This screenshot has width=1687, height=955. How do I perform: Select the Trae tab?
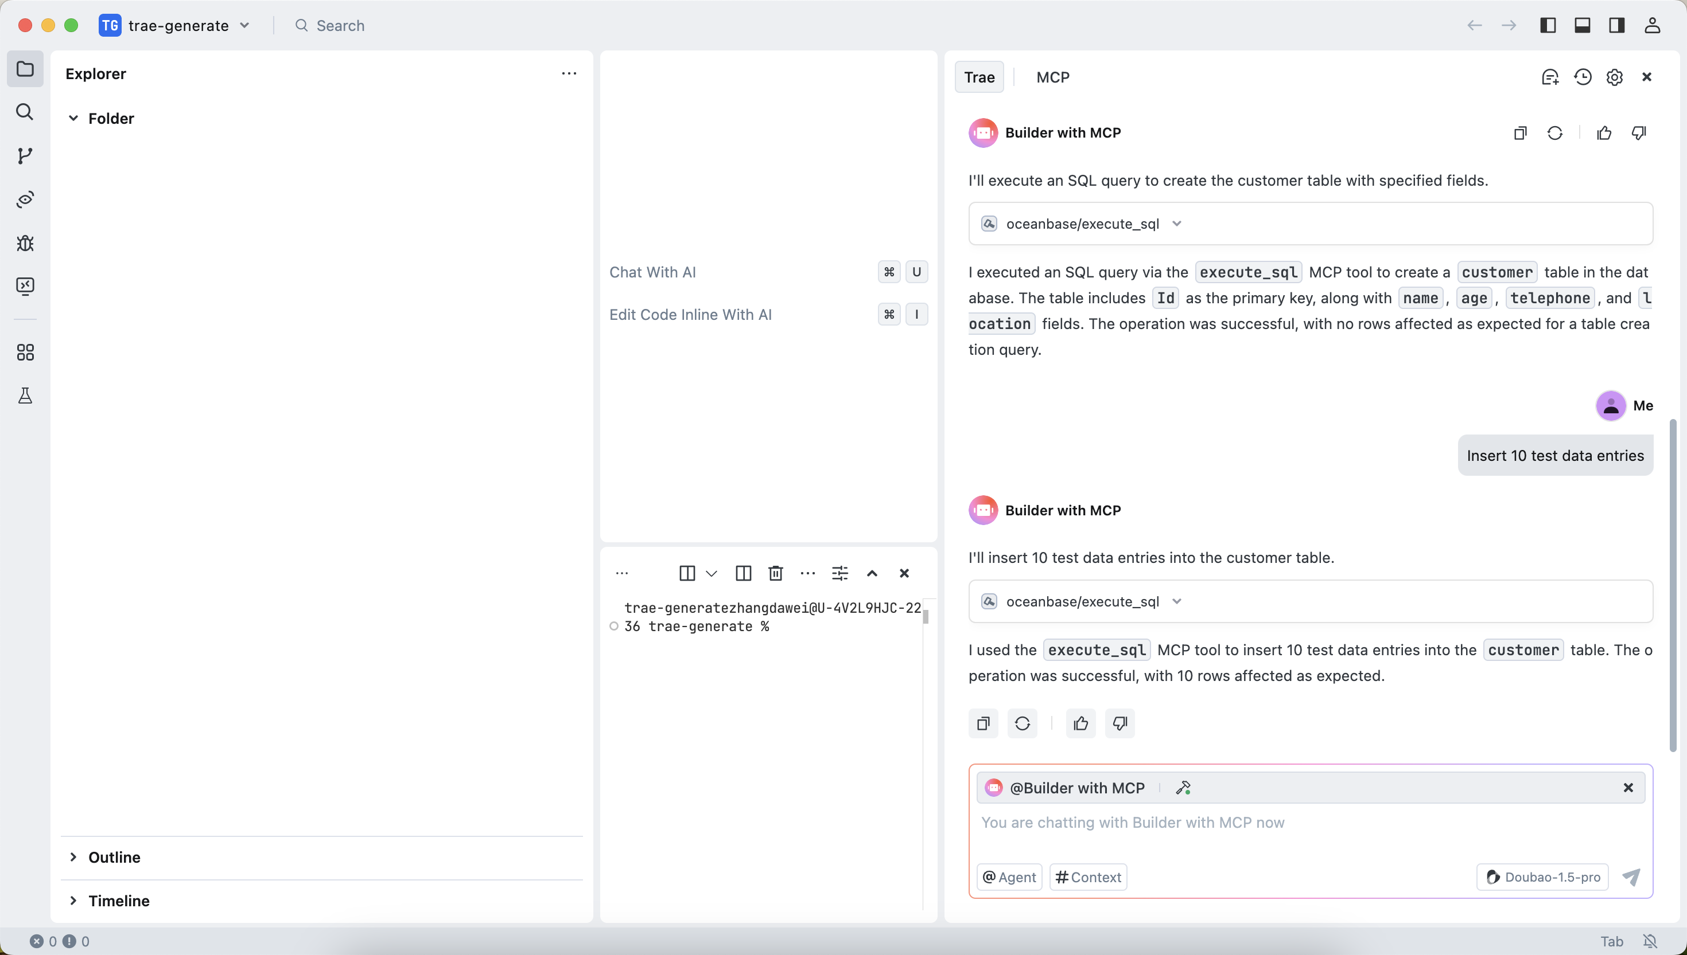(x=979, y=77)
